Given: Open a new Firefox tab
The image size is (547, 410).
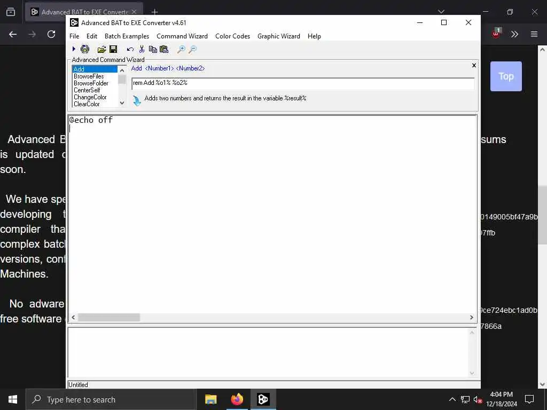Looking at the screenshot, I should (x=154, y=12).
